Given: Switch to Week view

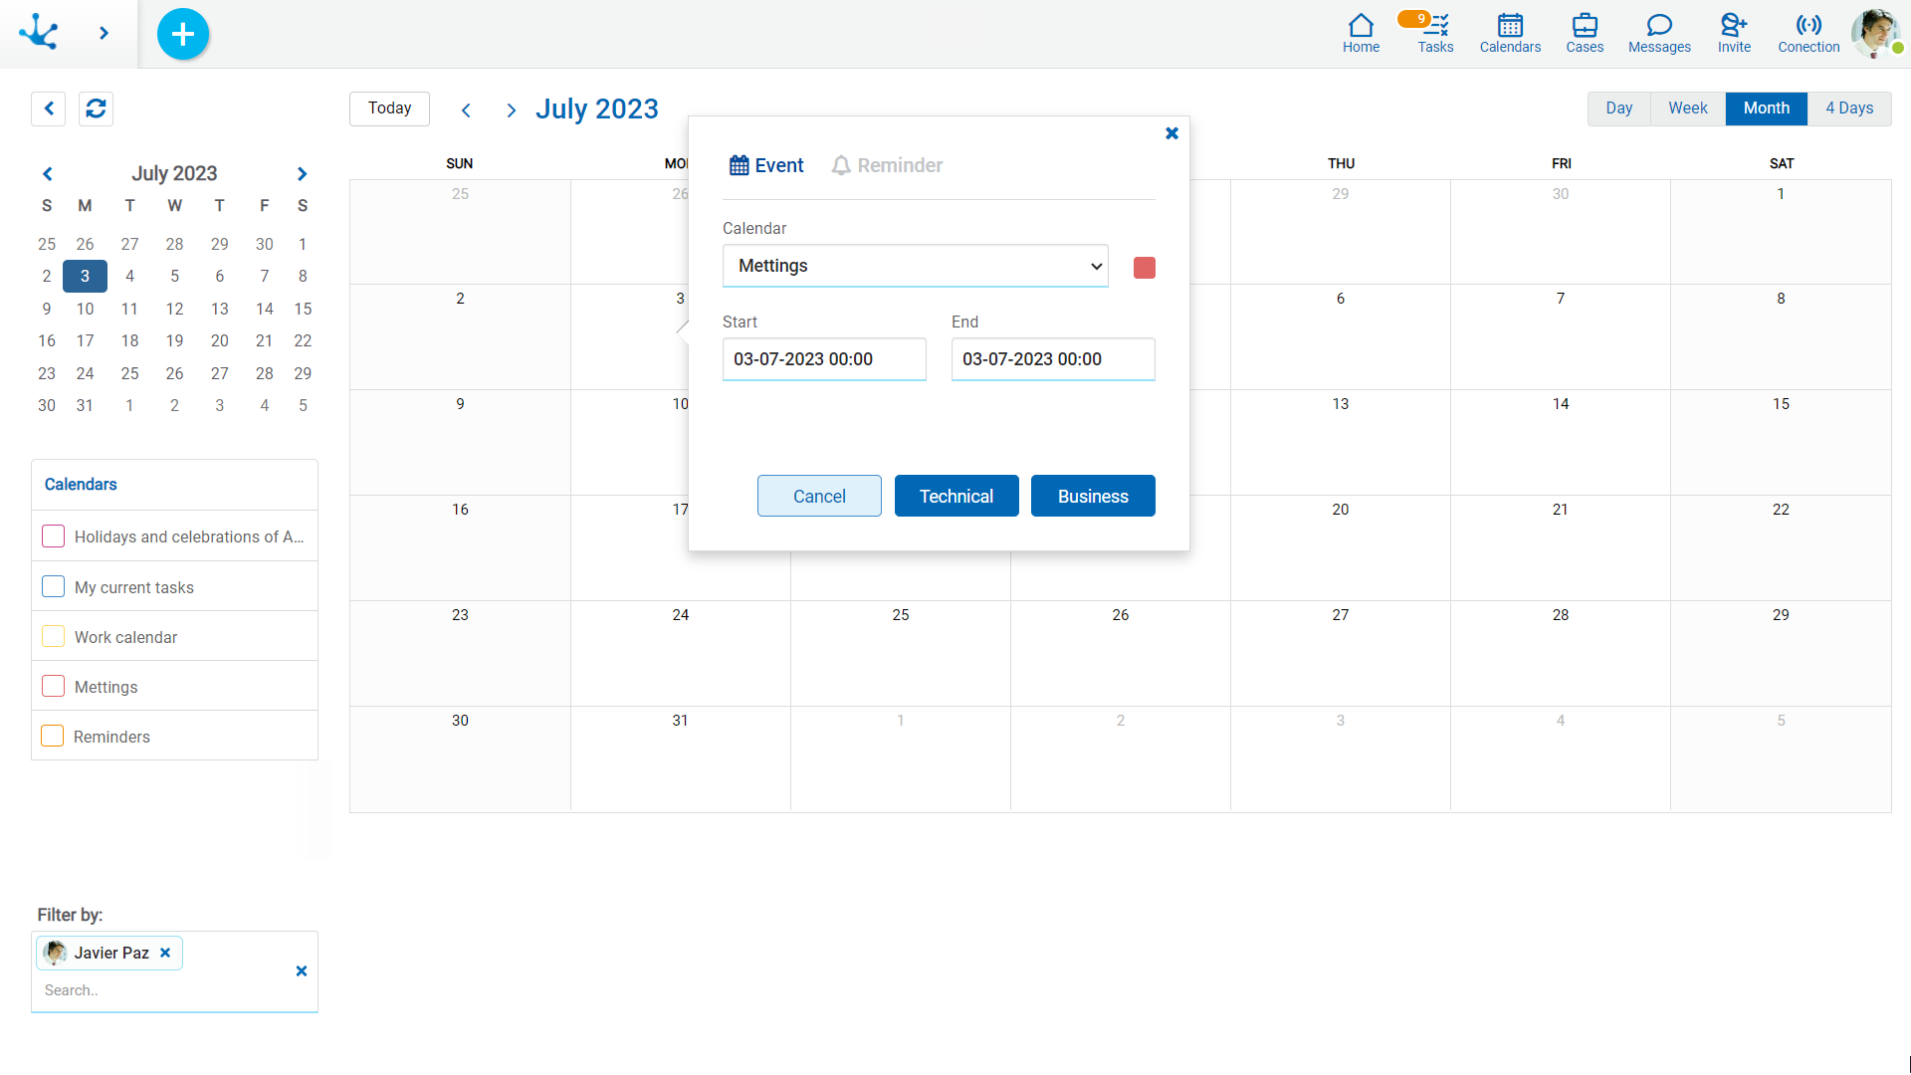Looking at the screenshot, I should coord(1687,107).
